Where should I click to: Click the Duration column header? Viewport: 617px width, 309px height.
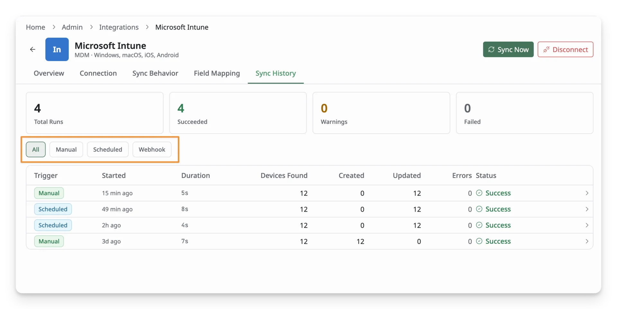click(x=195, y=175)
